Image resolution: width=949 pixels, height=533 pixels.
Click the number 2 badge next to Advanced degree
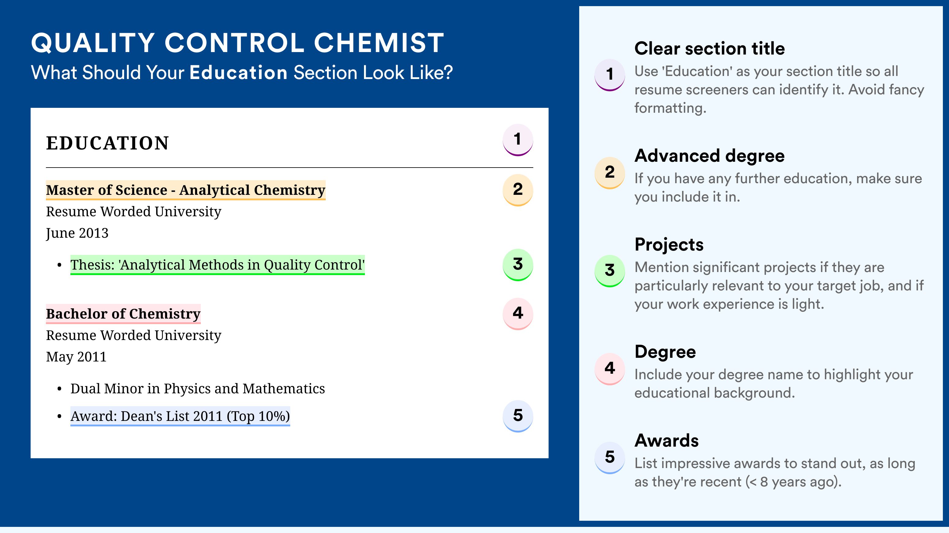[610, 173]
